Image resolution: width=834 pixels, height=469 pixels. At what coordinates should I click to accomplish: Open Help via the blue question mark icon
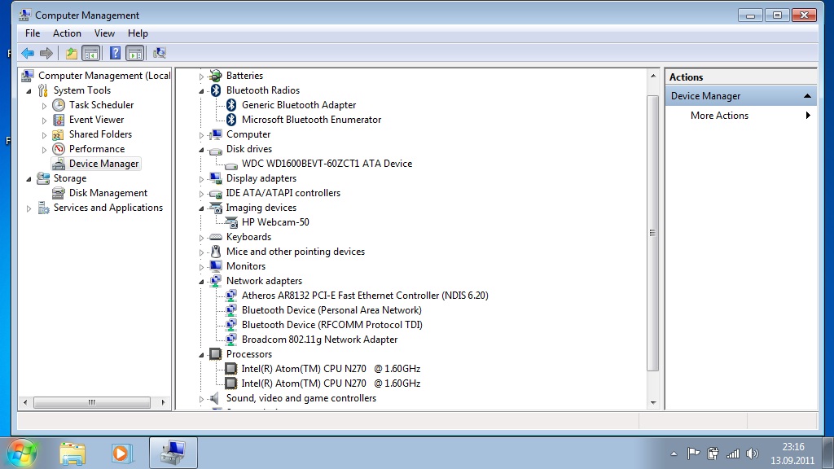pos(115,53)
